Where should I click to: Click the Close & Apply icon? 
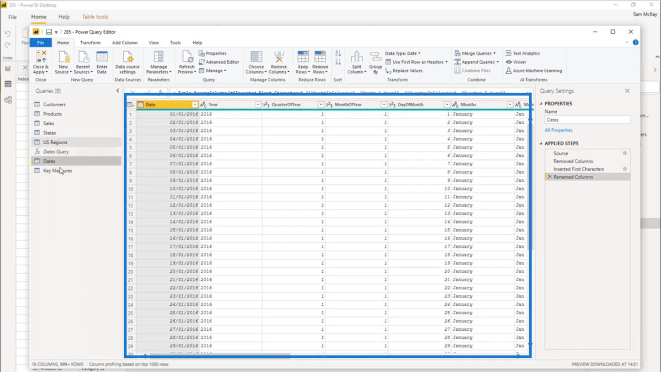pos(41,57)
